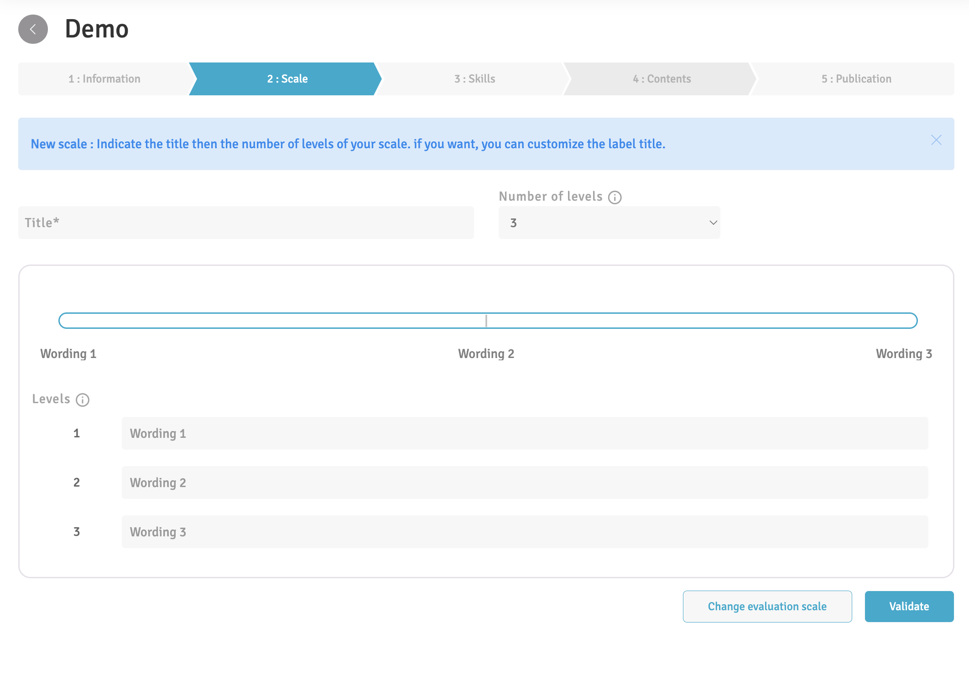Go to the 1 : Information step
969x685 pixels.
coord(104,79)
